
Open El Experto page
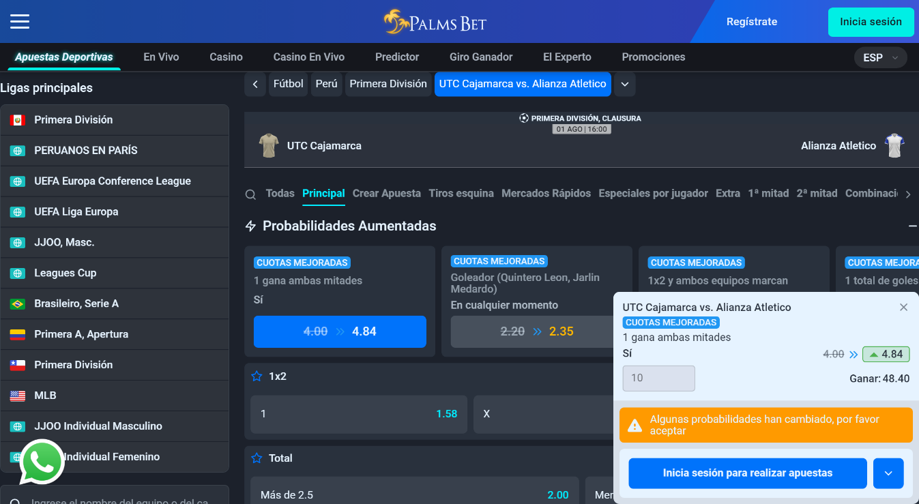(567, 57)
